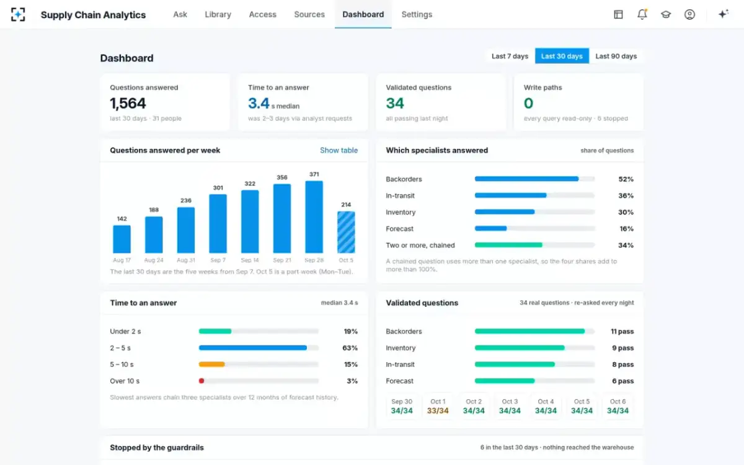The width and height of the screenshot is (744, 465).
Task: Click the sparkle assistant icon
Action: tap(723, 14)
